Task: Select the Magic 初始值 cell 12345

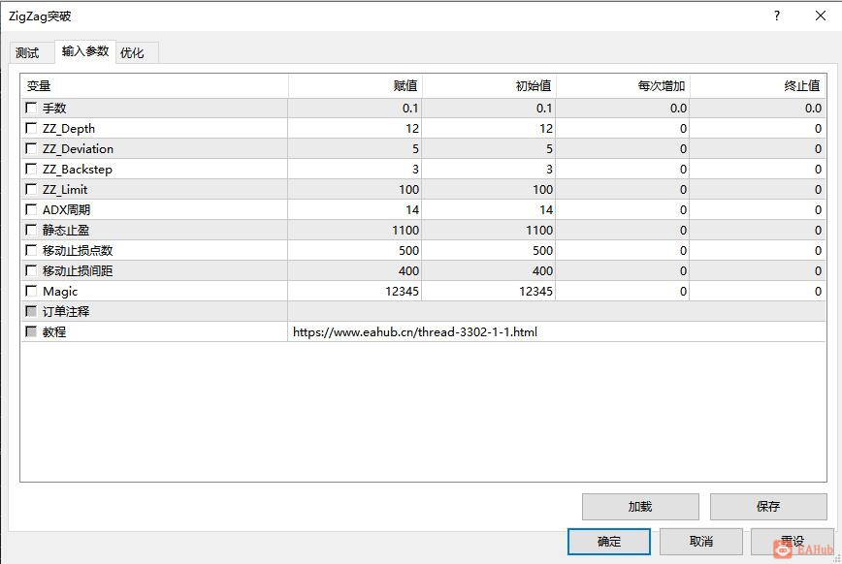Action: point(489,292)
